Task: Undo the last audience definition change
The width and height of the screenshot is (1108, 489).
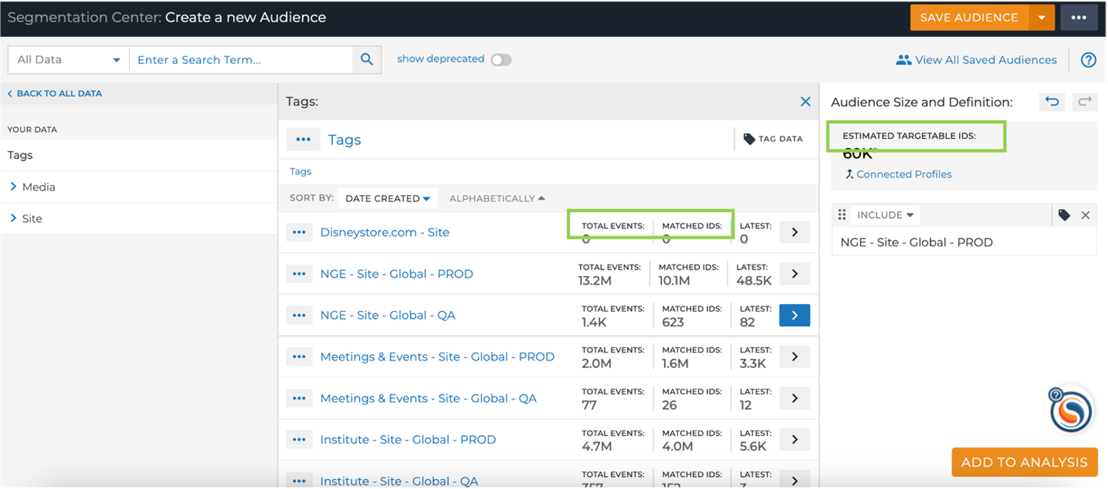Action: click(1052, 102)
